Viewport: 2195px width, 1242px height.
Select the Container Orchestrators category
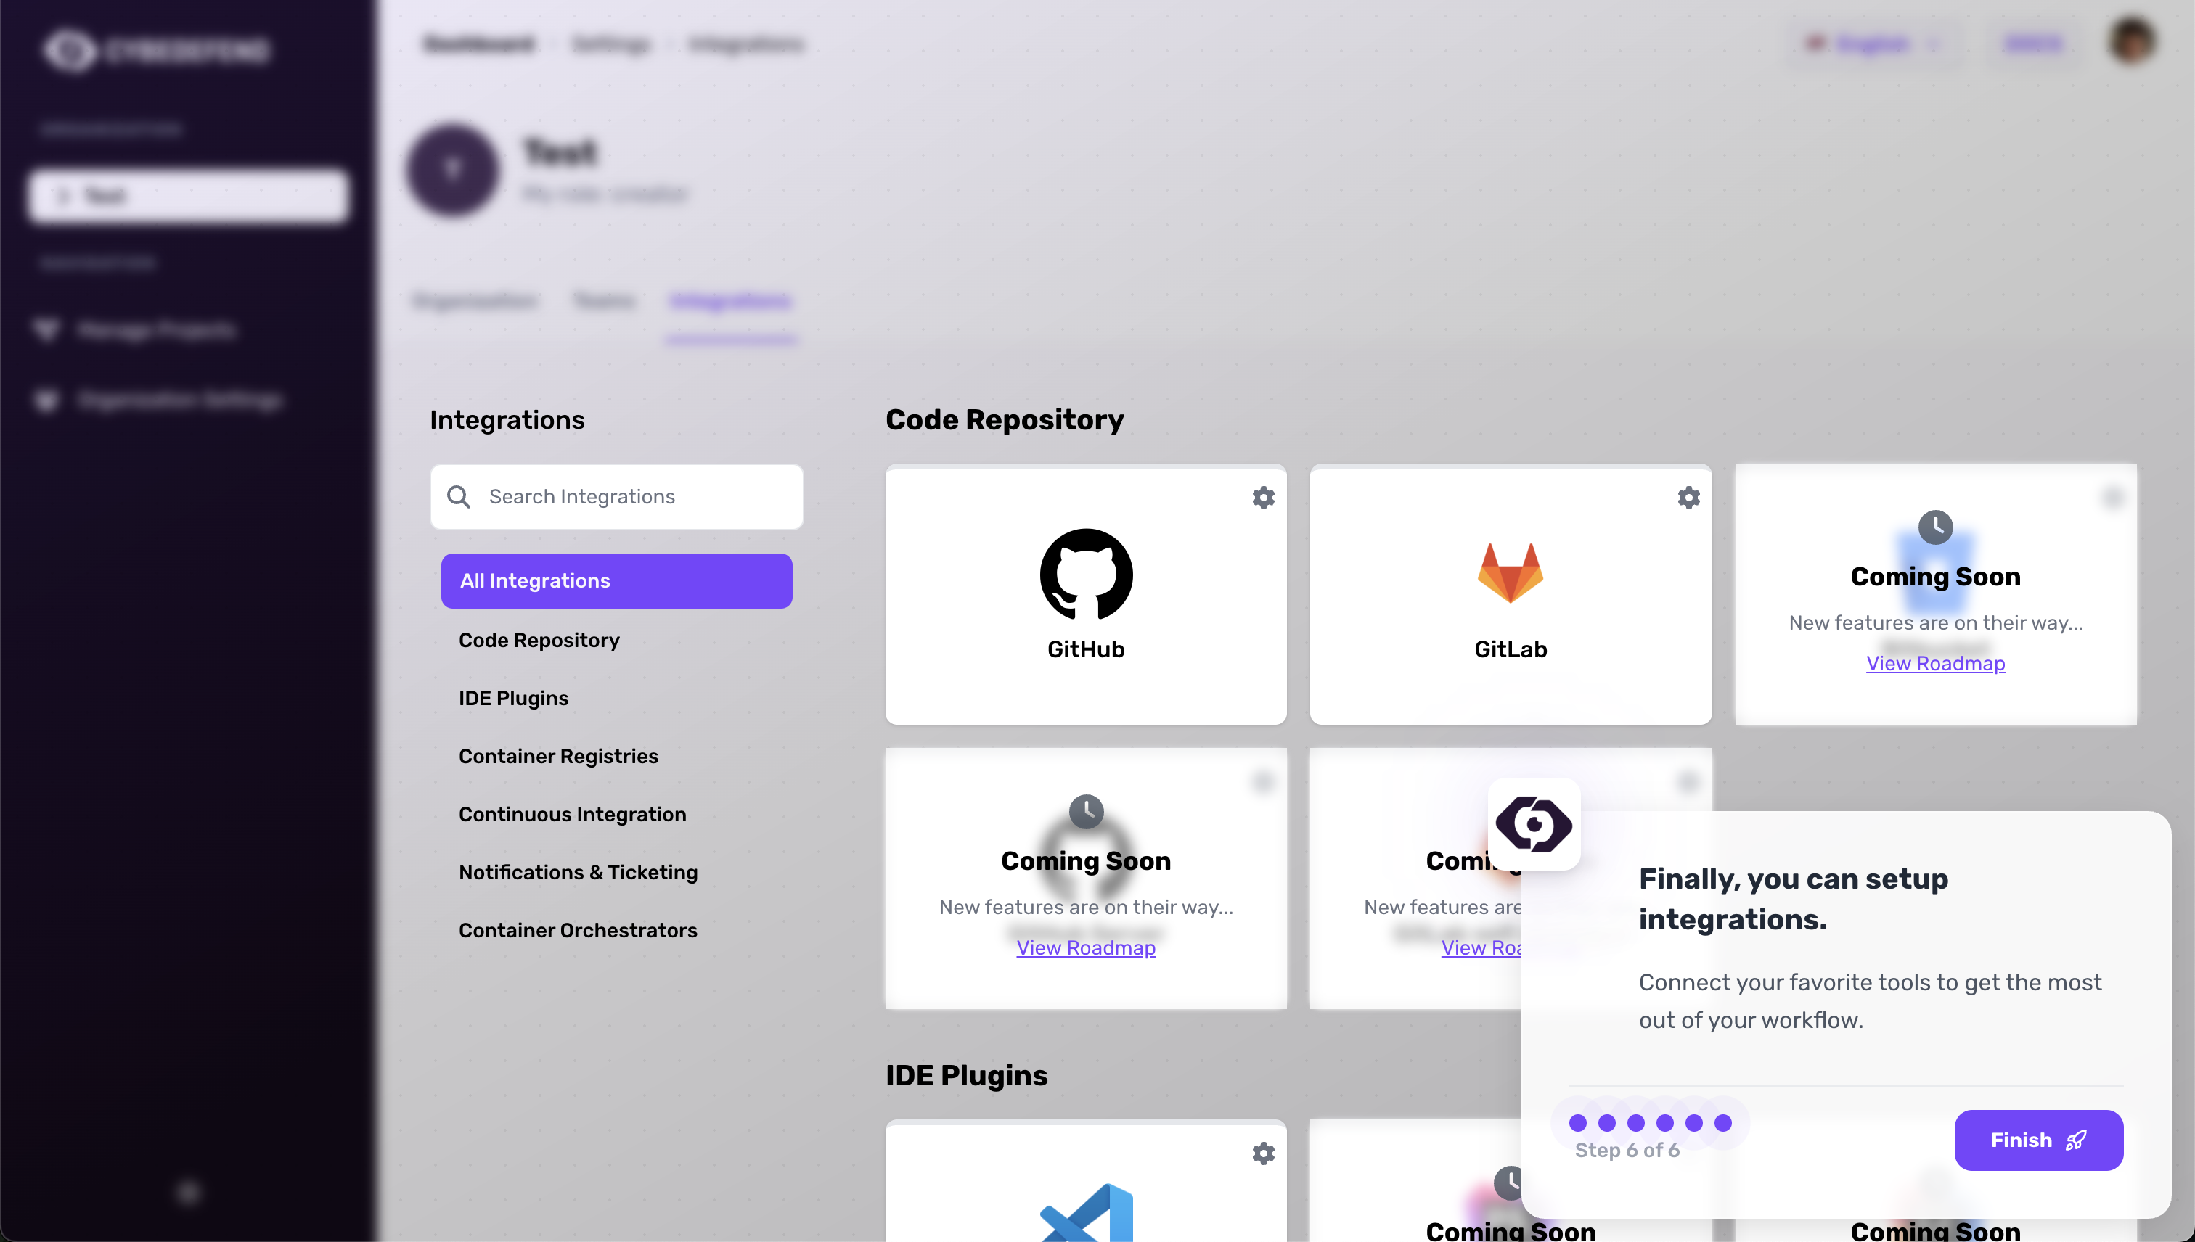(x=578, y=930)
